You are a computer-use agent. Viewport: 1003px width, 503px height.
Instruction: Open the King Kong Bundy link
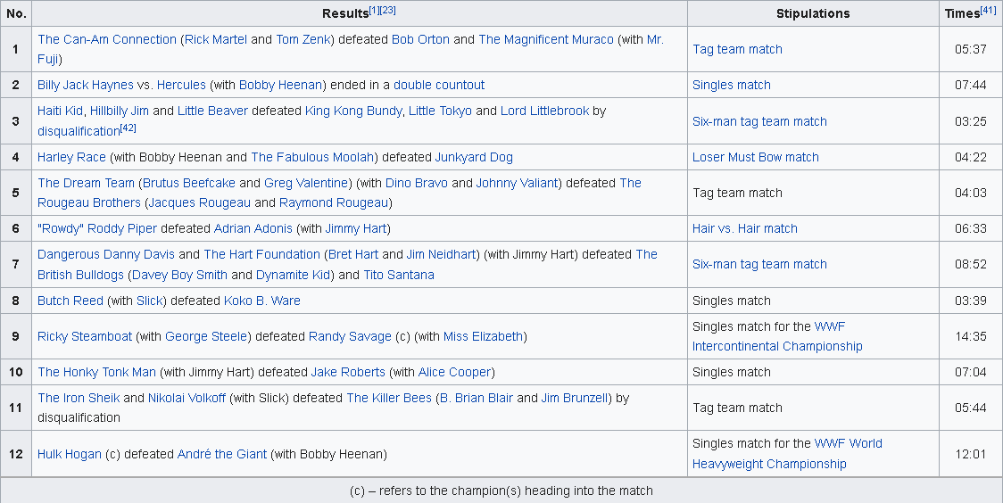pyautogui.click(x=353, y=111)
